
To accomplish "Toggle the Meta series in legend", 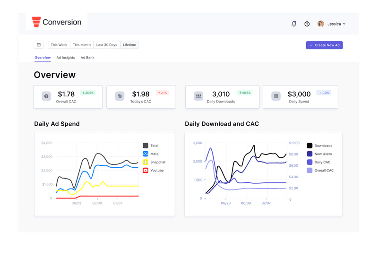I will click(x=146, y=154).
